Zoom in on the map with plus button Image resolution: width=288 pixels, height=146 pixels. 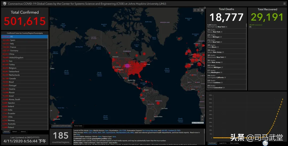pos(202,116)
